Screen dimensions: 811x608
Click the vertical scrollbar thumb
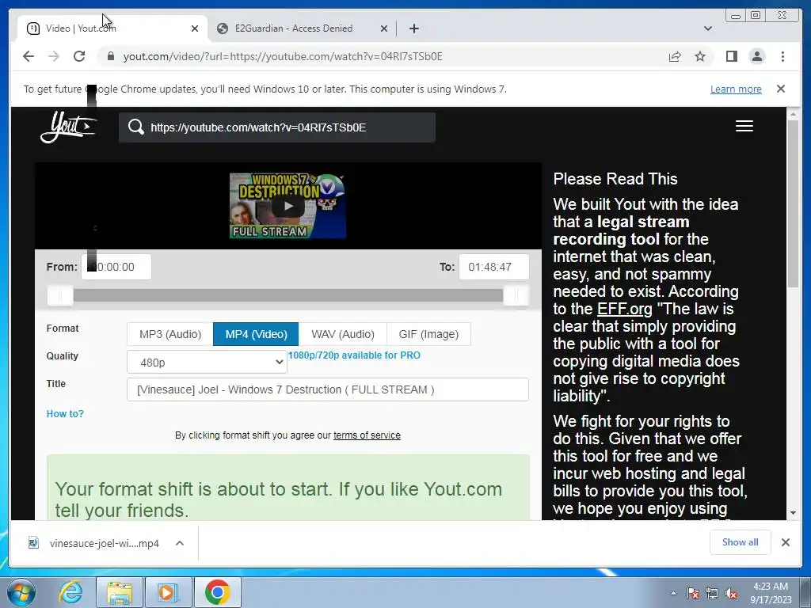[x=793, y=203]
